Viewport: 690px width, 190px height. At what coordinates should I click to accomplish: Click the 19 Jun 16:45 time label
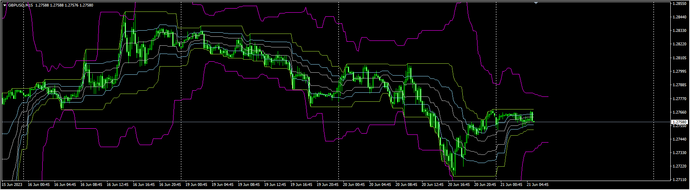(x=301, y=185)
